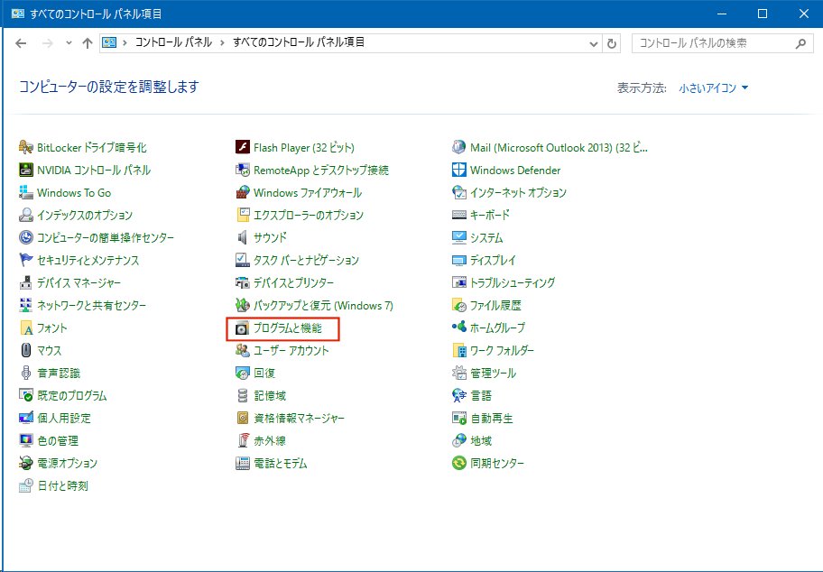The image size is (823, 572).
Task: Open the 回復 link
Action: coord(264,374)
